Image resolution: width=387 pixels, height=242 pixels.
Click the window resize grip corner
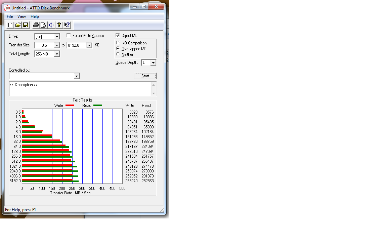pos(162,210)
